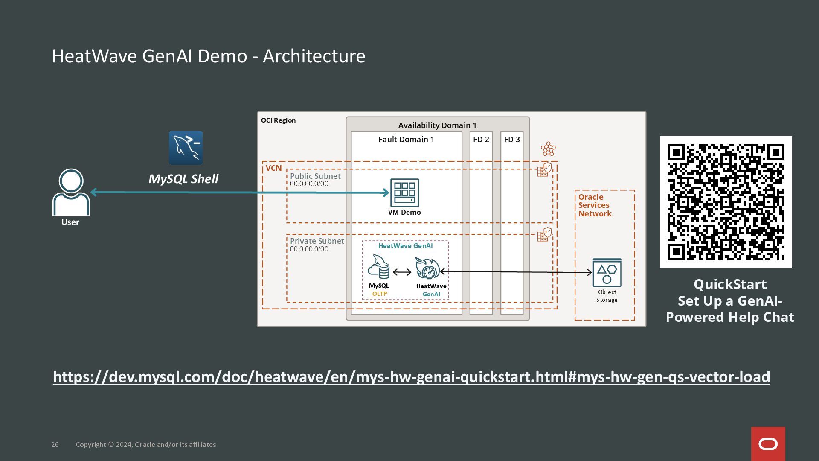Select the User person icon

point(71,193)
